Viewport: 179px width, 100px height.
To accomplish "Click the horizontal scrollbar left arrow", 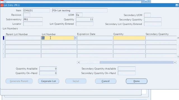I will 78,62.
